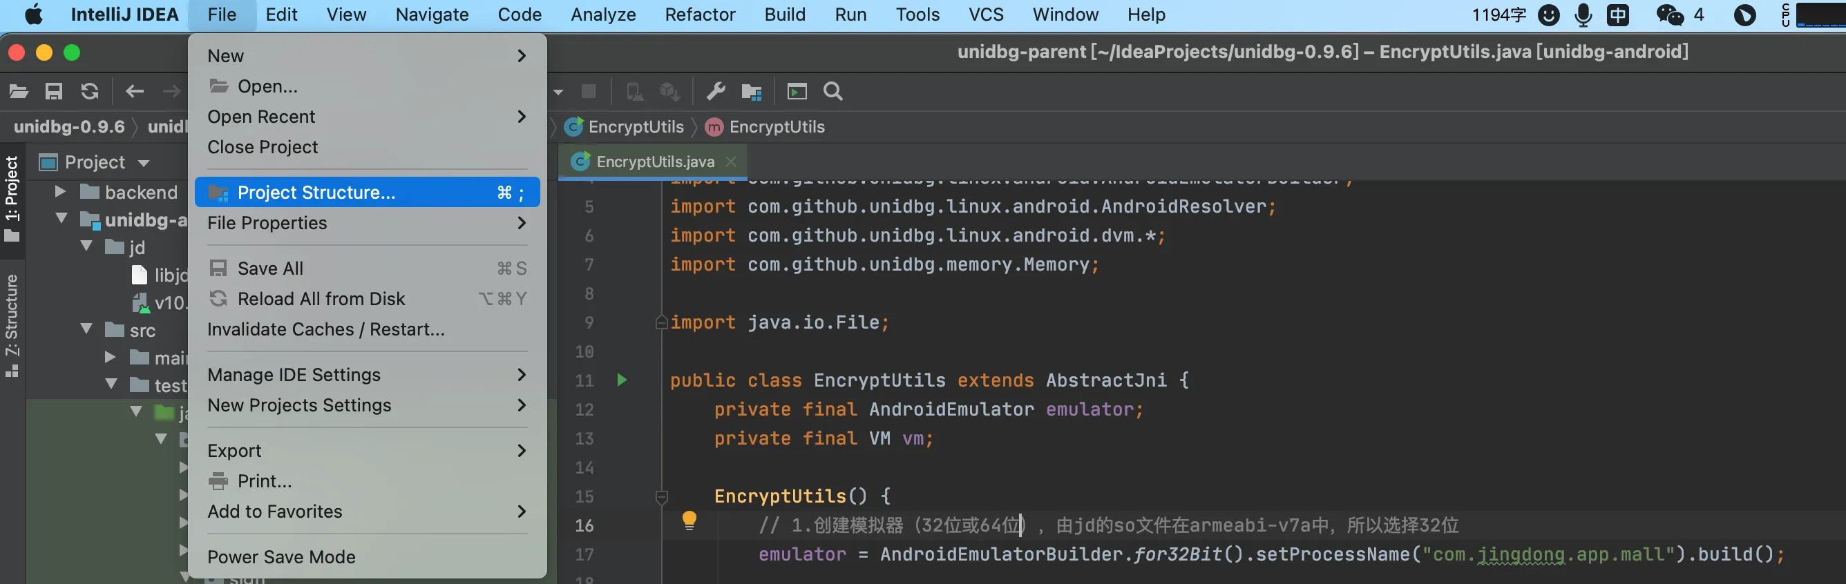Open file or folder toolbar icon

click(x=19, y=91)
